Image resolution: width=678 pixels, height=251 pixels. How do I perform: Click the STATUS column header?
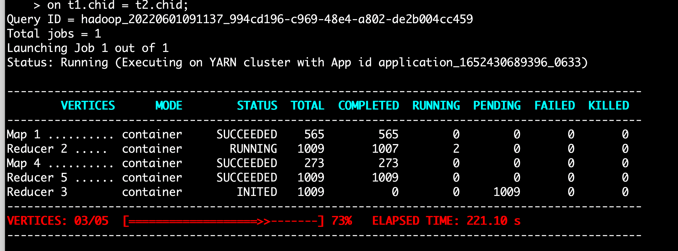coord(257,105)
